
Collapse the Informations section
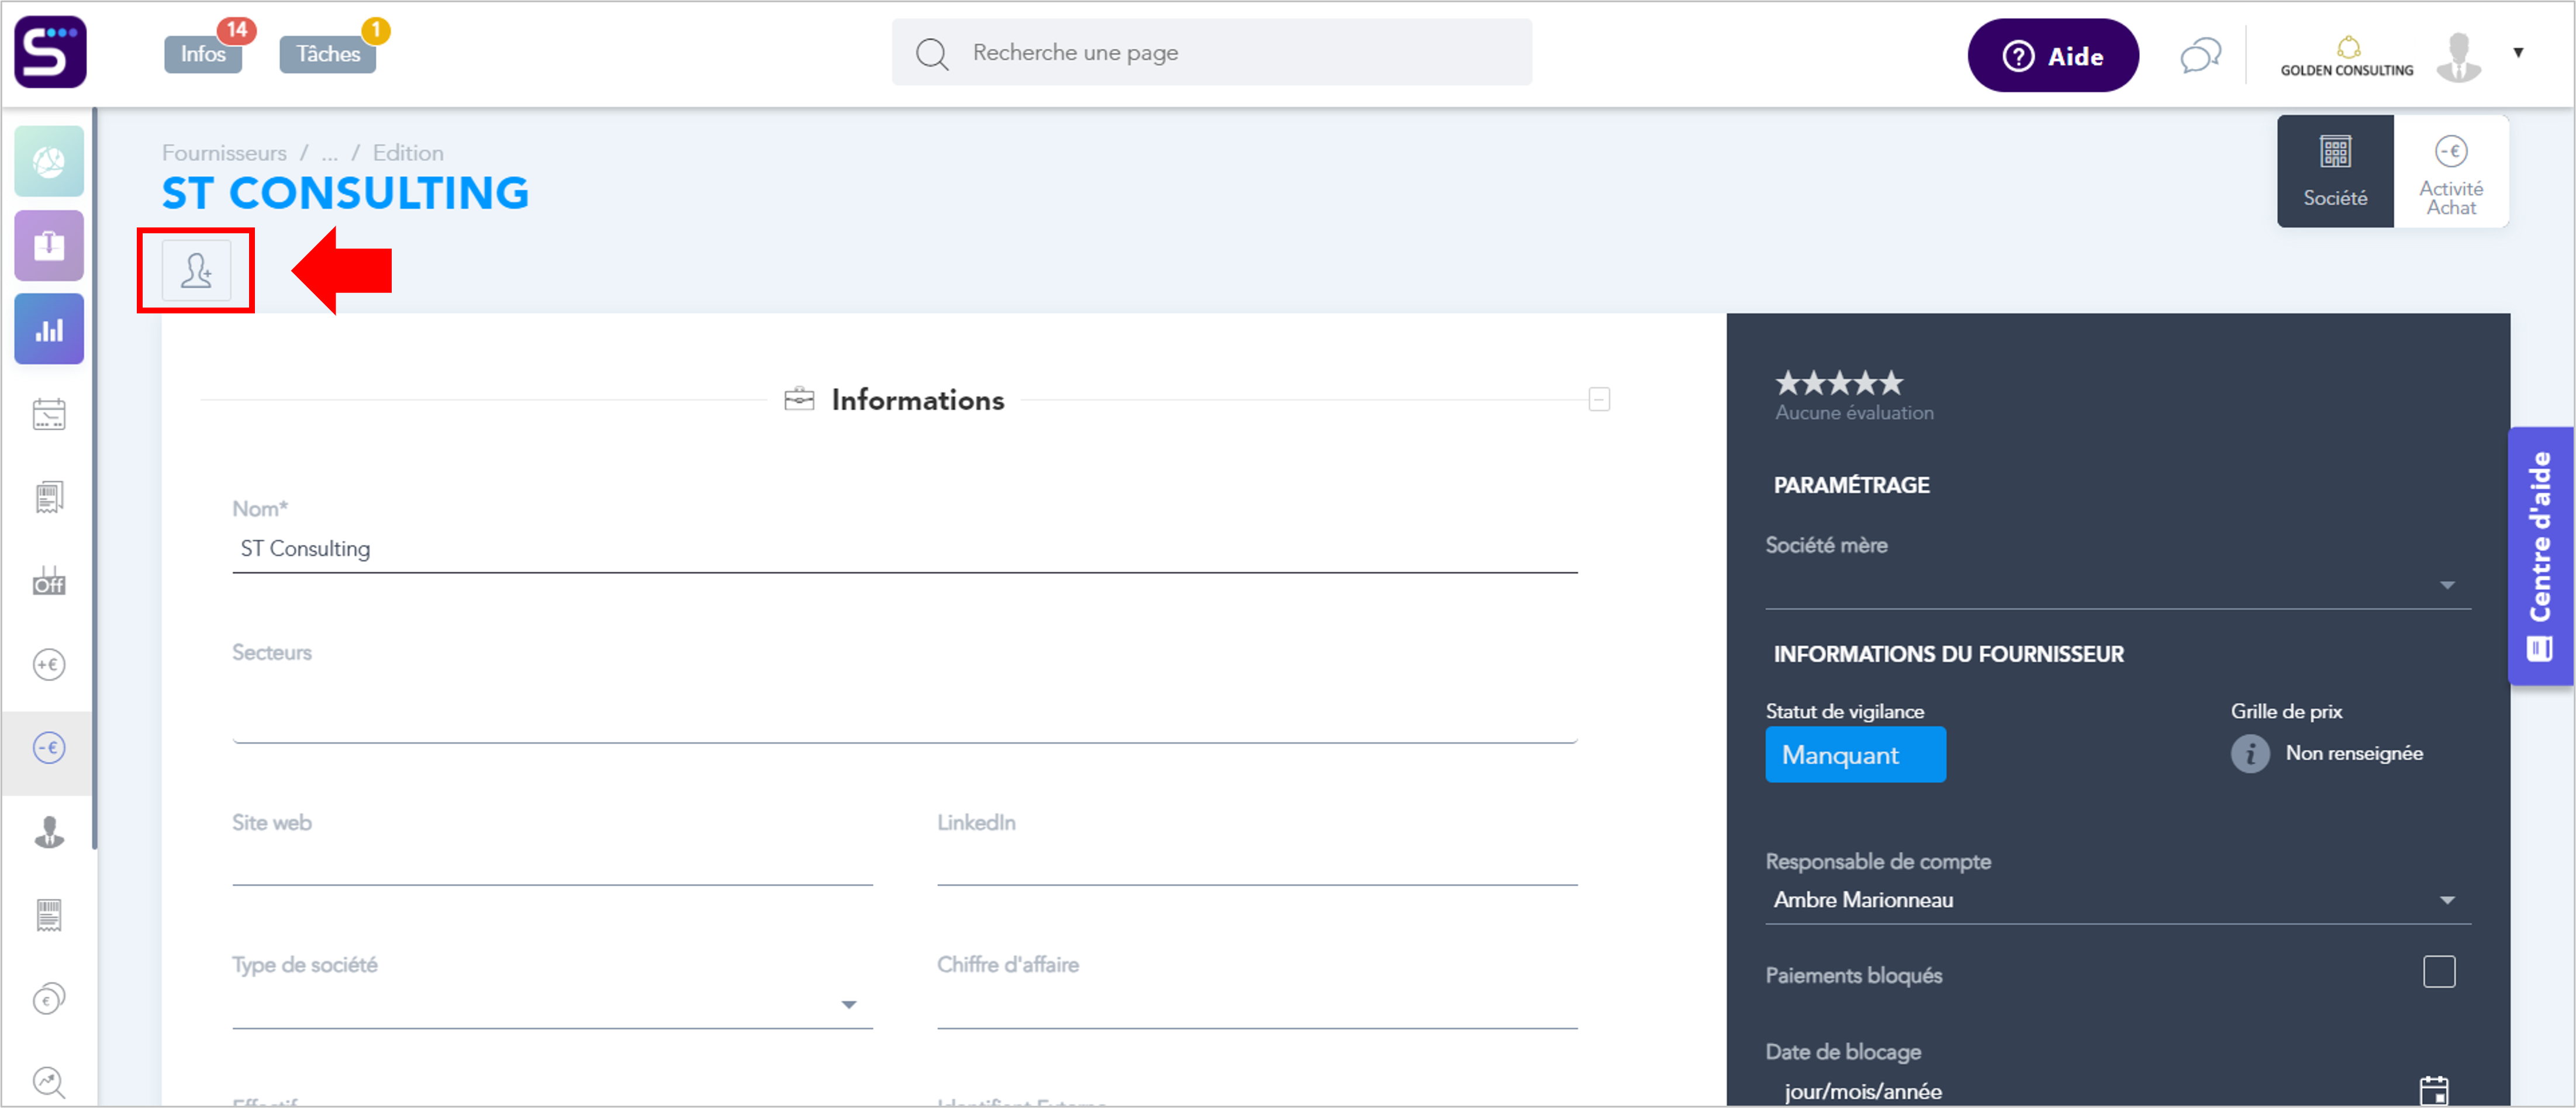[1599, 400]
